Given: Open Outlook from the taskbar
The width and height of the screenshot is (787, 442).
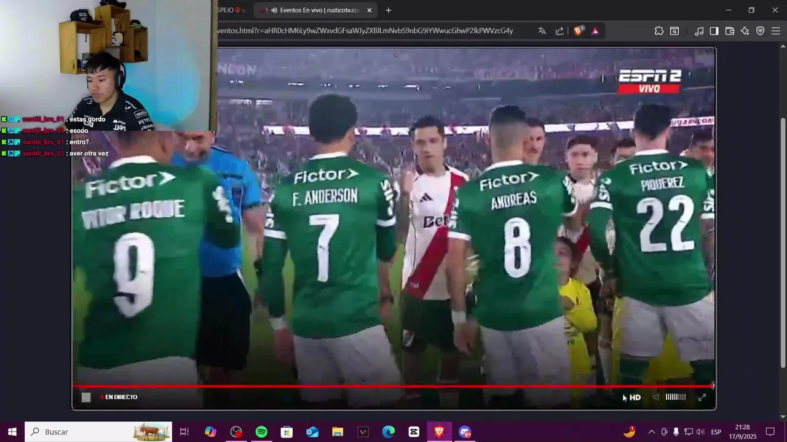Looking at the screenshot, I should tap(312, 432).
